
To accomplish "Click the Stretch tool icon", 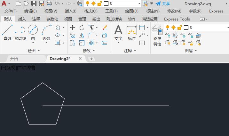I will [x=72, y=43].
